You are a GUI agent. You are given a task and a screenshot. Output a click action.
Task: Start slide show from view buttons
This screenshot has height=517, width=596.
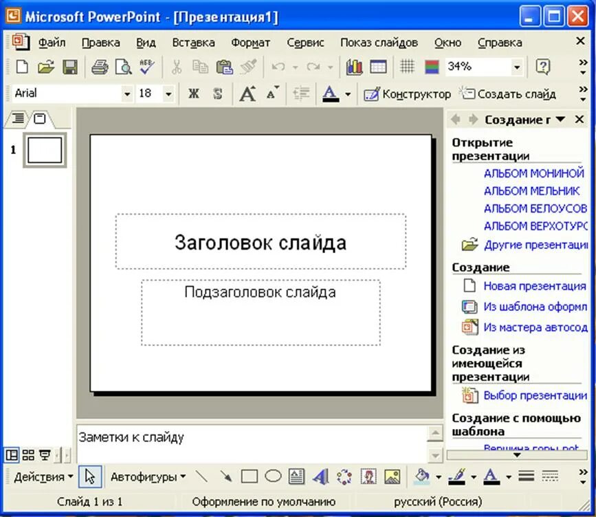45,454
